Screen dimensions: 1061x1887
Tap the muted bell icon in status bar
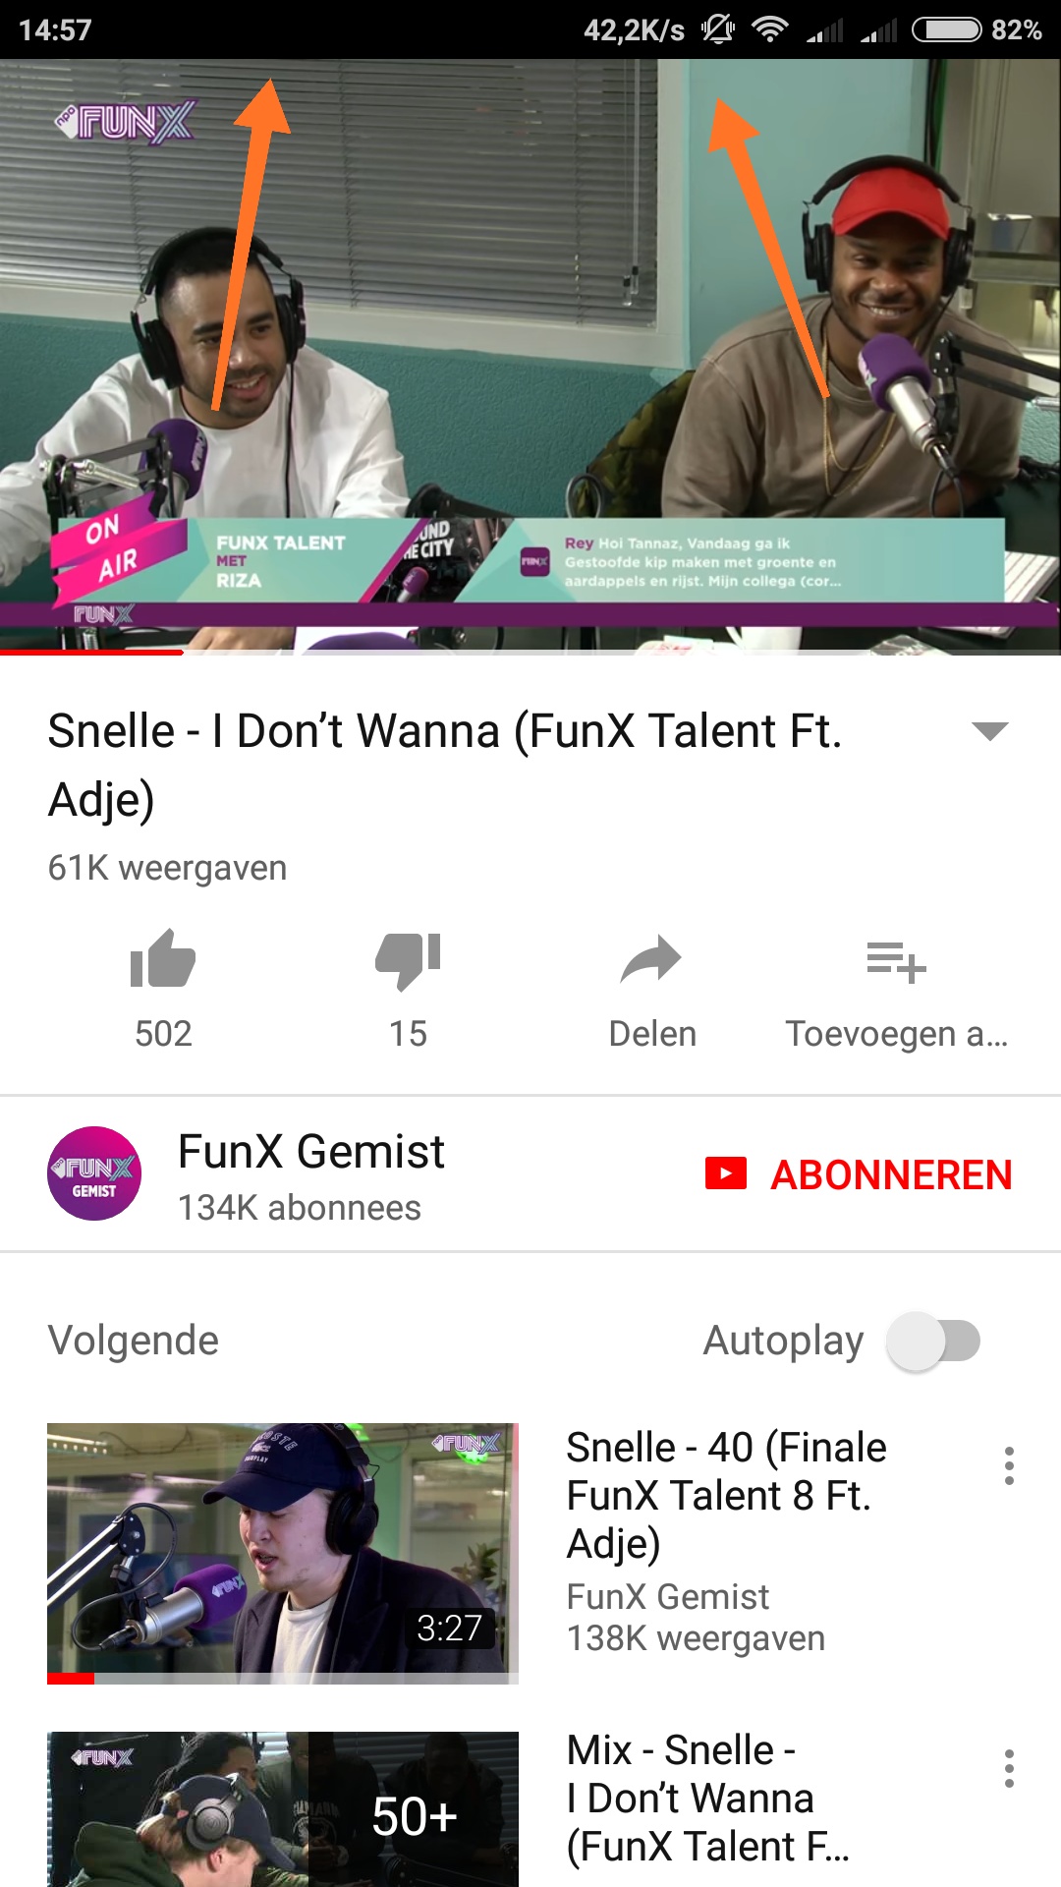click(x=718, y=29)
